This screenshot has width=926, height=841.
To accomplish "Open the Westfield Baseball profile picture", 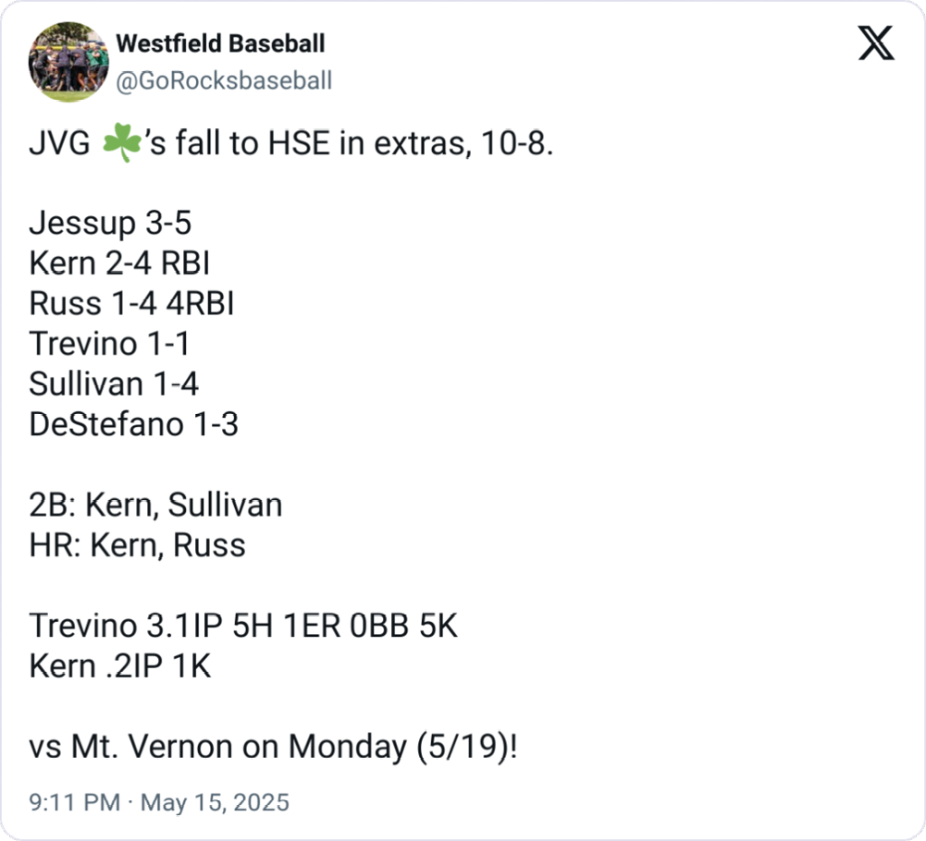I will [68, 62].
